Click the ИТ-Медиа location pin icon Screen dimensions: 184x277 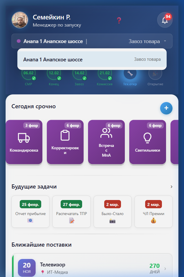tap(42, 272)
